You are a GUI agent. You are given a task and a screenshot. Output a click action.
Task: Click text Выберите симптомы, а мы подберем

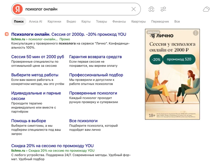coord(36,129)
